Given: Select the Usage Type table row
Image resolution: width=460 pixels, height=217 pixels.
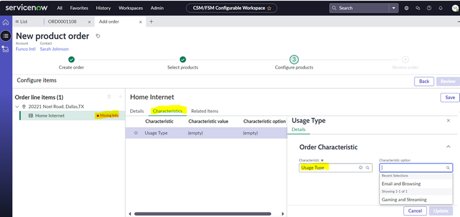Looking at the screenshot, I should pos(206,133).
